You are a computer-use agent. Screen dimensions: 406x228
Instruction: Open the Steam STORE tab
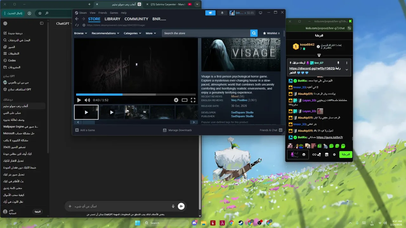(94, 19)
